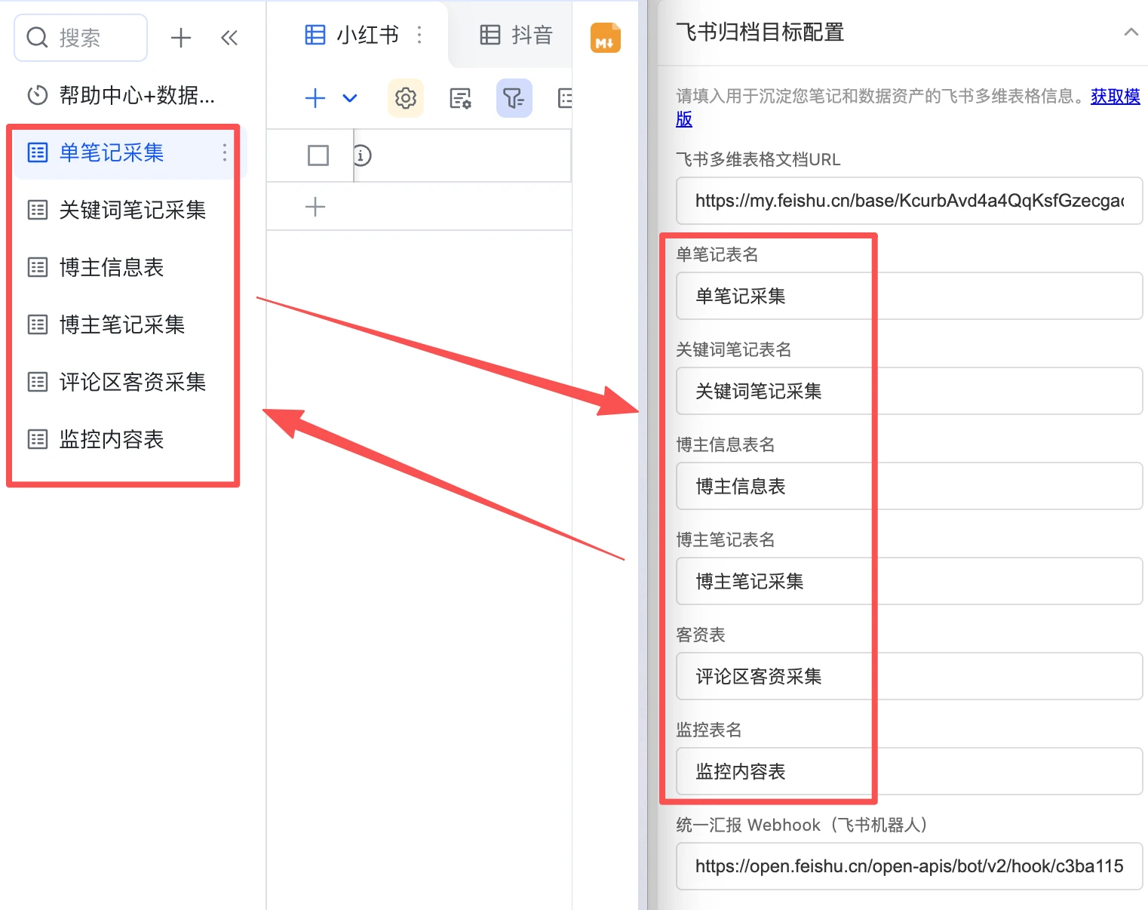Collapse 飞书归档目标配置 section chevron
The image size is (1148, 910).
pos(1131,32)
